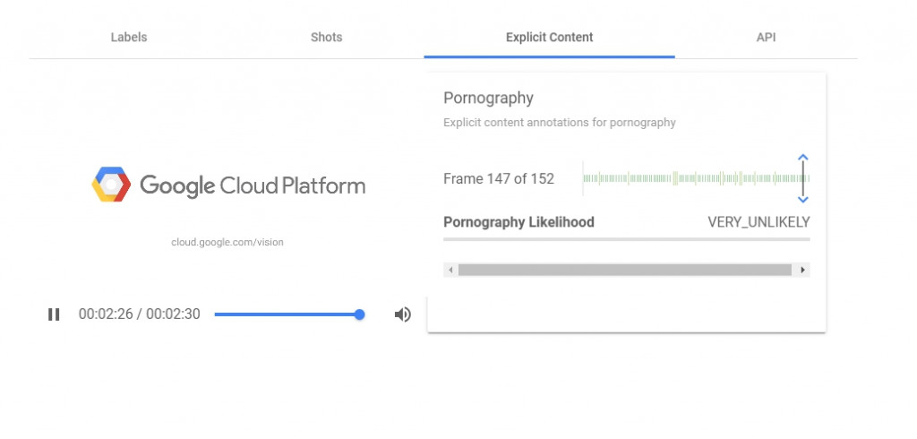
Task: Click the scrollbar right arrow
Action: 803,270
